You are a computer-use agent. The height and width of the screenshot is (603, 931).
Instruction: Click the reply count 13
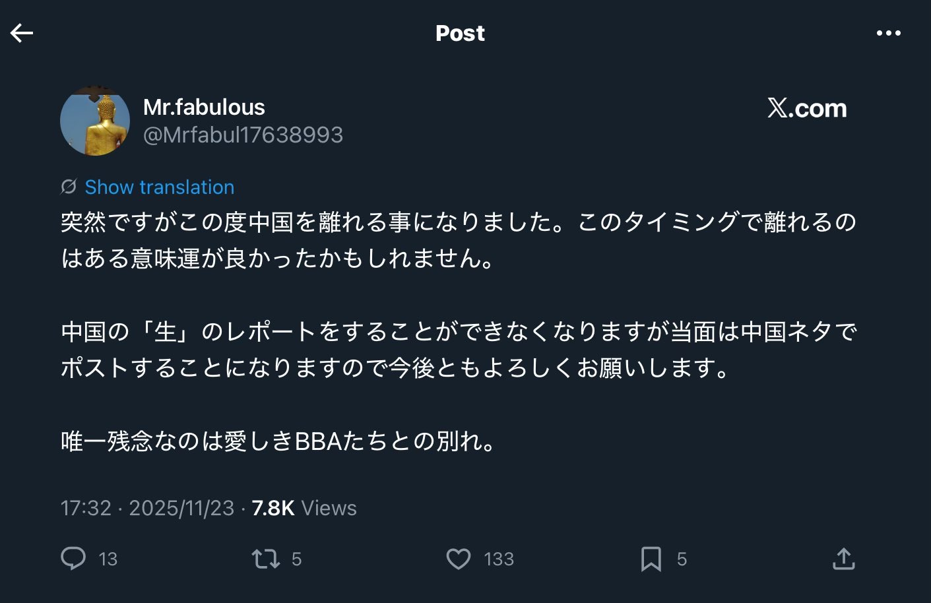(x=108, y=559)
